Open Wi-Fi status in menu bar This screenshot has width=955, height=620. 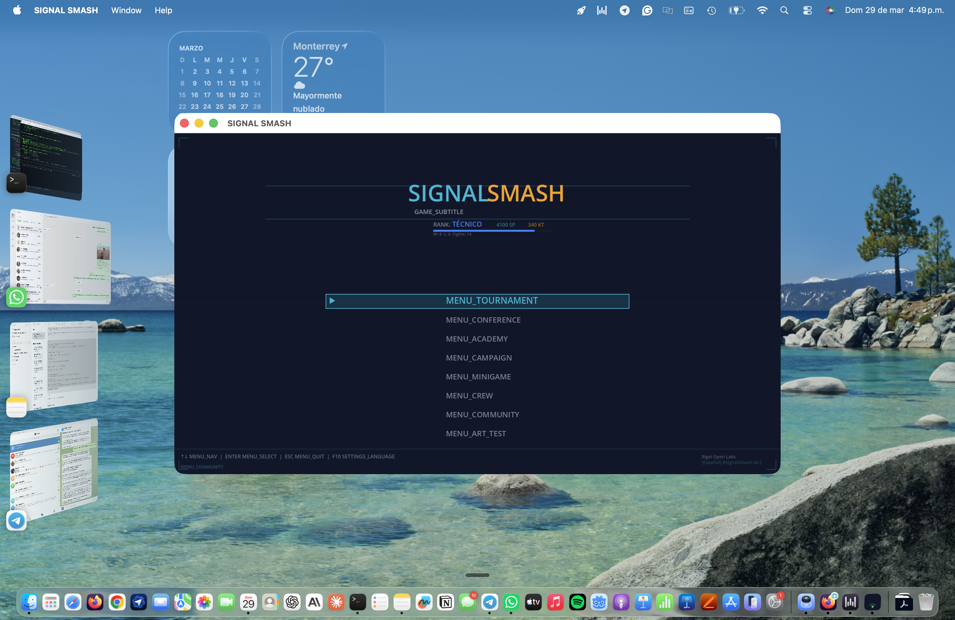click(762, 10)
